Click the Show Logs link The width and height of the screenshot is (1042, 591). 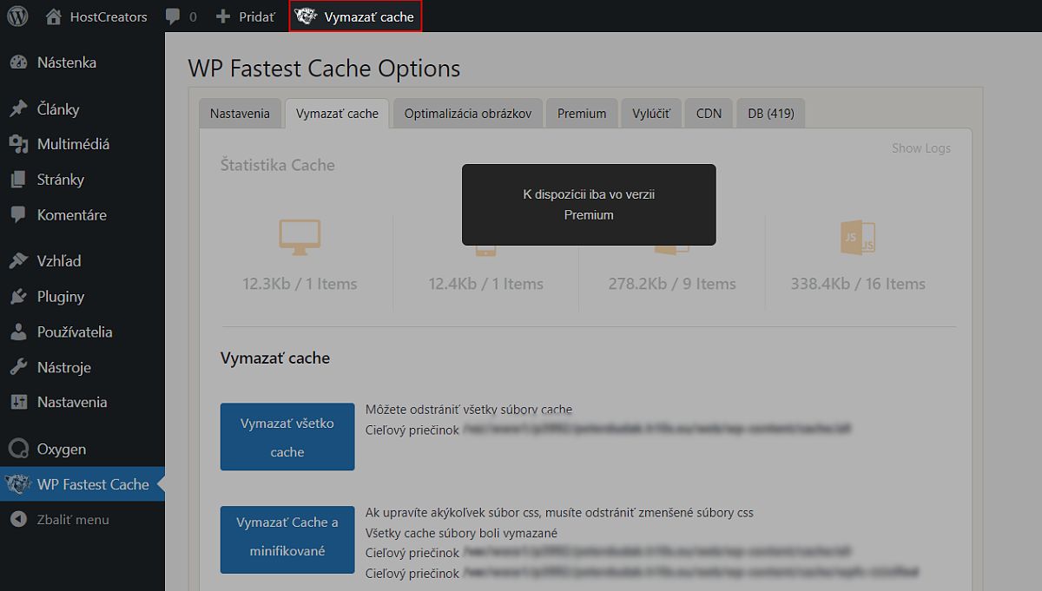[x=921, y=148]
